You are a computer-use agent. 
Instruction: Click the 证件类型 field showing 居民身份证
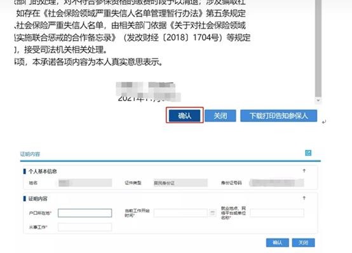pyautogui.click(x=180, y=183)
